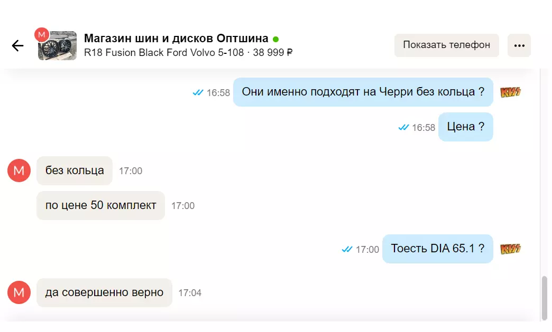Click seller M avatar next to без кольца
552x332 pixels.
tap(19, 170)
